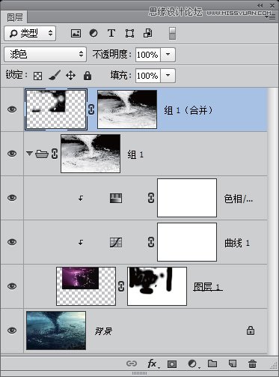This screenshot has width=279, height=377.
Task: Click the link layers icon
Action: click(132, 364)
